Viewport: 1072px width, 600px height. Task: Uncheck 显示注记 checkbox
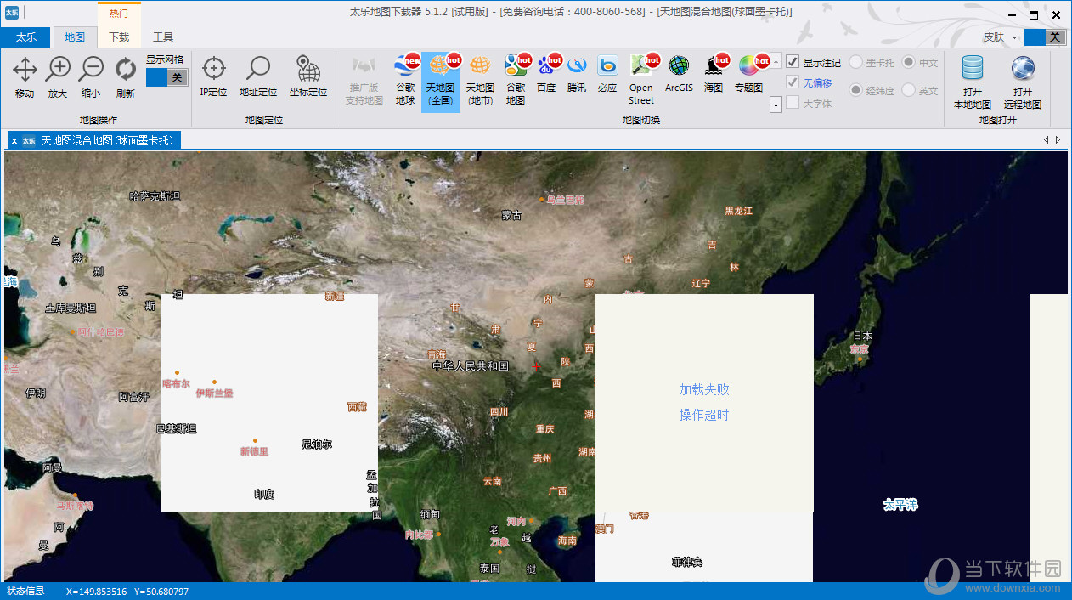click(x=793, y=62)
